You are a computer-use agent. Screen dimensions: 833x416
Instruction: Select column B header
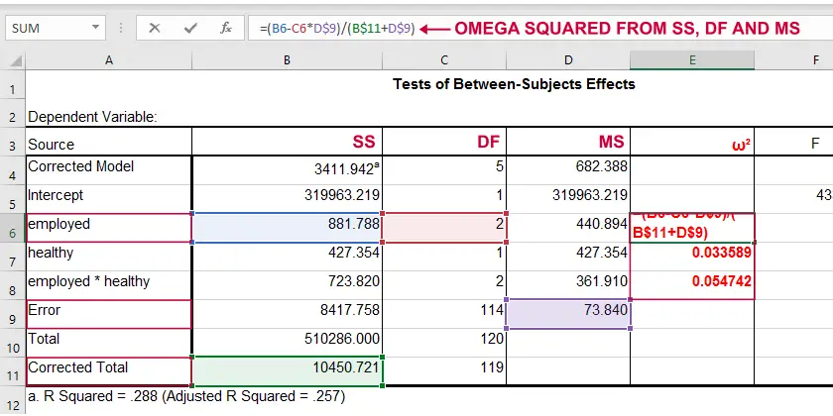[287, 60]
